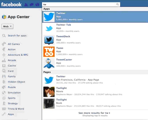
Task: Click the facebook logo
Action: 11,4
